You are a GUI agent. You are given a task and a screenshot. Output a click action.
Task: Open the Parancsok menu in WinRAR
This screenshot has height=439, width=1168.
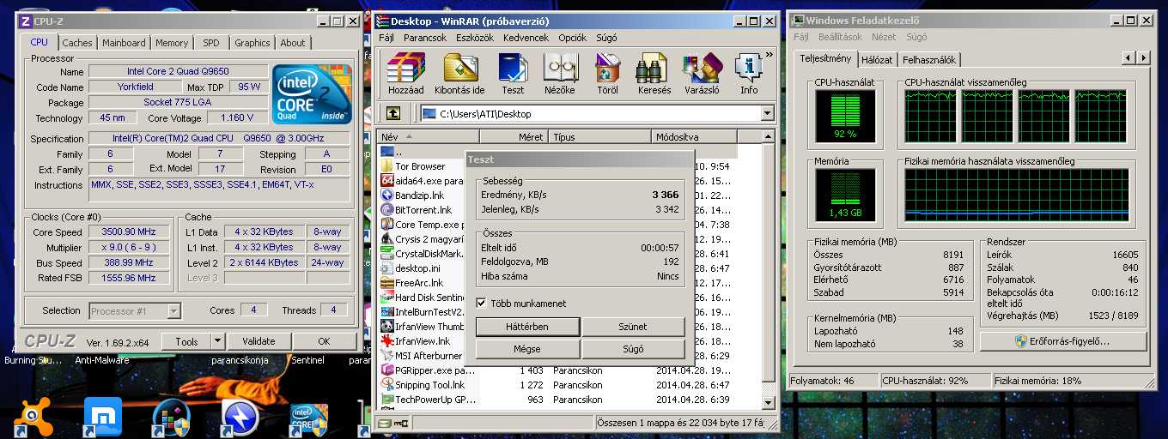coord(425,38)
